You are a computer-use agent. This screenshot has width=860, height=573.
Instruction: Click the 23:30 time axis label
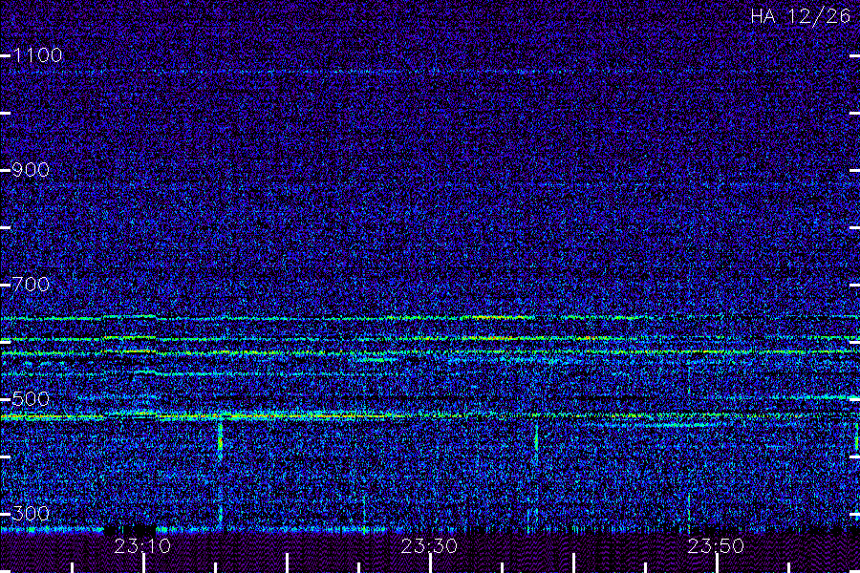[x=429, y=546]
